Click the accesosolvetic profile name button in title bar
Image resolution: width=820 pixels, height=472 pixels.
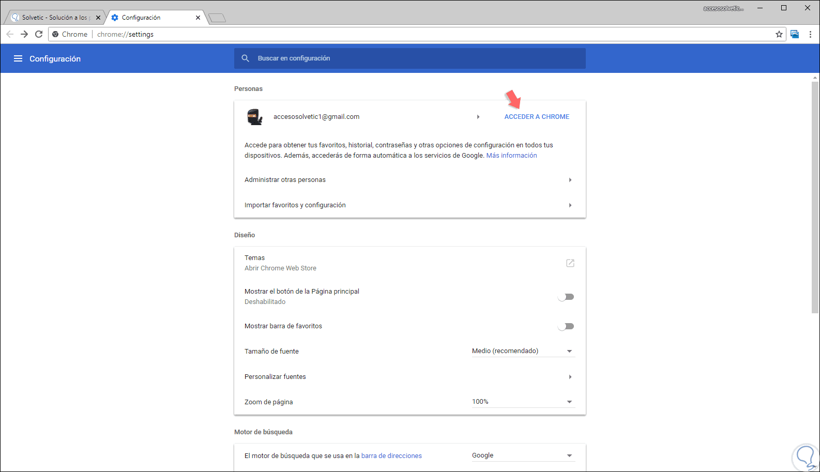(723, 8)
